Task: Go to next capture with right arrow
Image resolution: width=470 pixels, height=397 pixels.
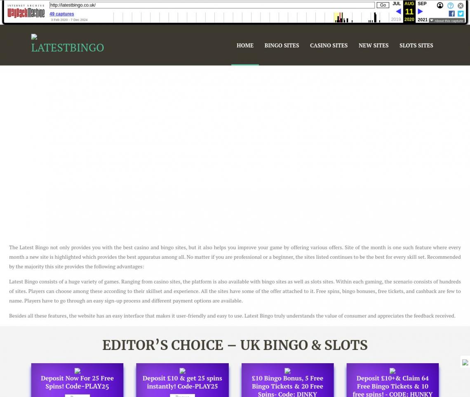Action: point(420,12)
